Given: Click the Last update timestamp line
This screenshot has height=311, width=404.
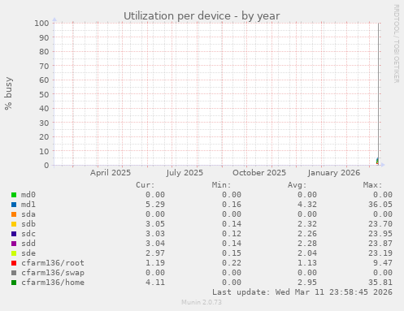Looking at the screenshot, I should (302, 292).
